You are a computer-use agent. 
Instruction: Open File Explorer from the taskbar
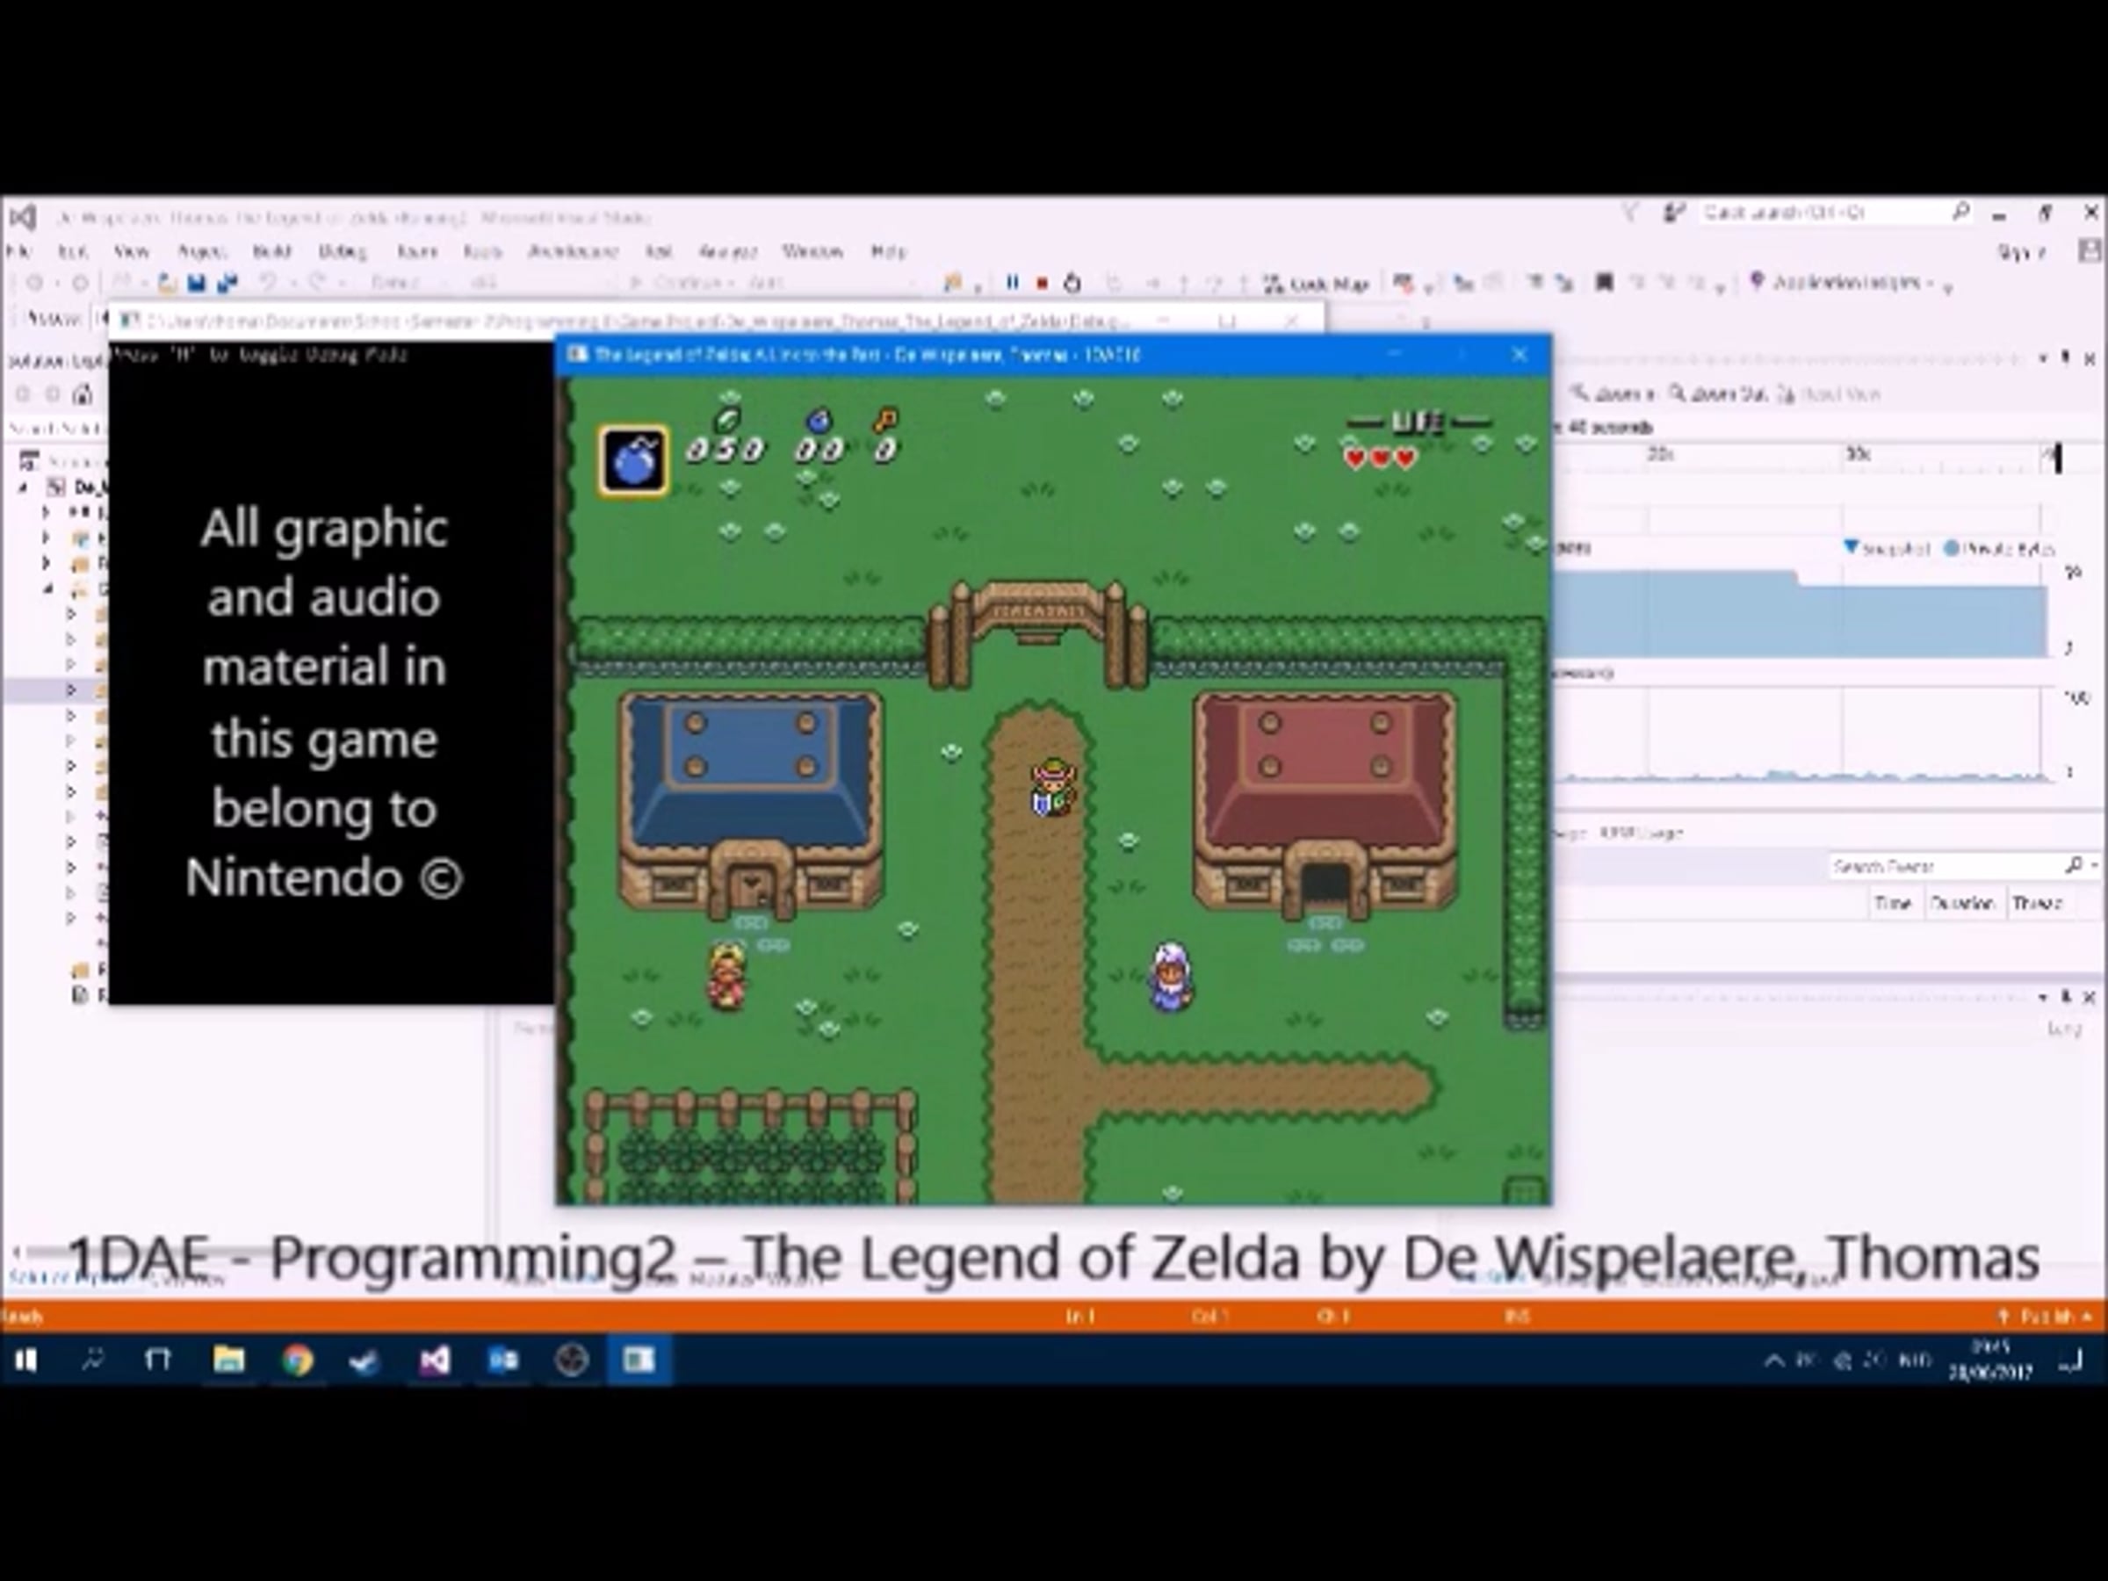click(x=228, y=1360)
